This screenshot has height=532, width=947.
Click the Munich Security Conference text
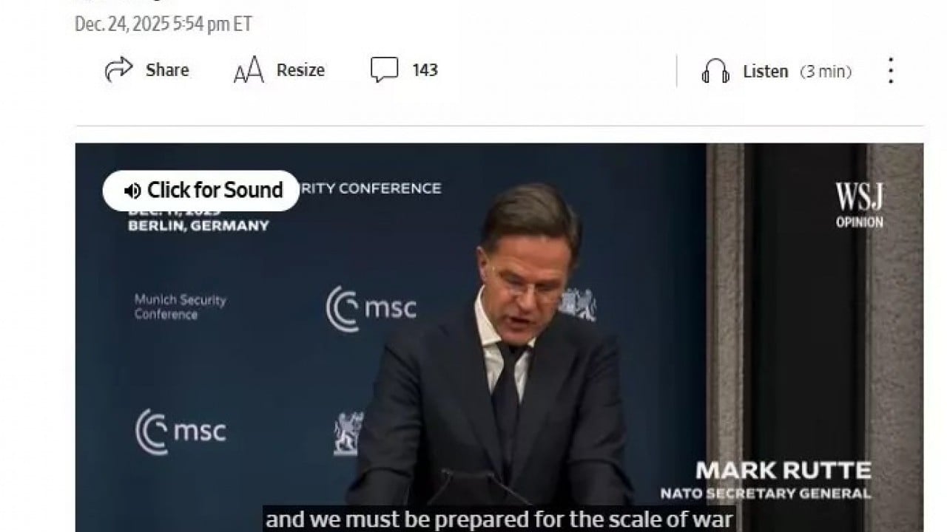(181, 307)
